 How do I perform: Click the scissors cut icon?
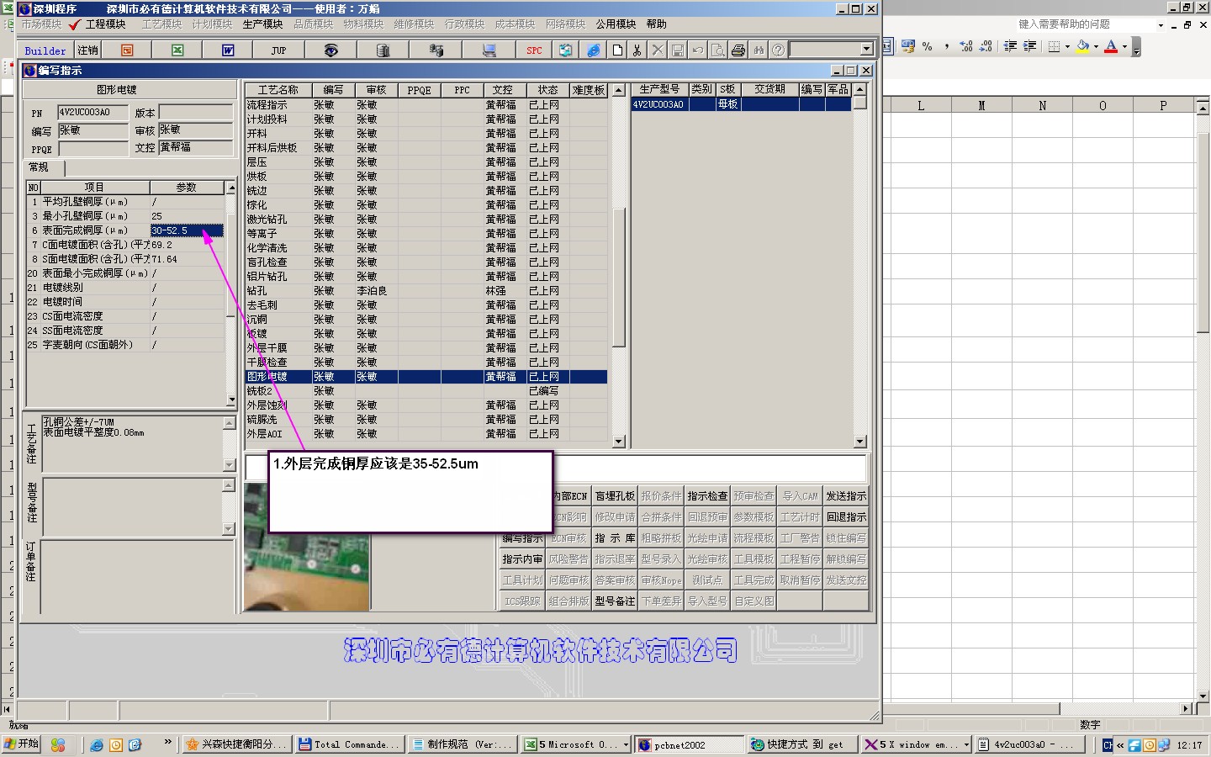coord(637,50)
